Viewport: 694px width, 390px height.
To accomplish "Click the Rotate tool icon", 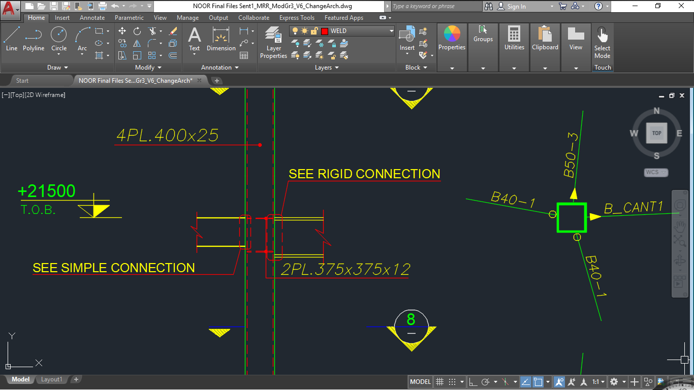I will [x=137, y=31].
